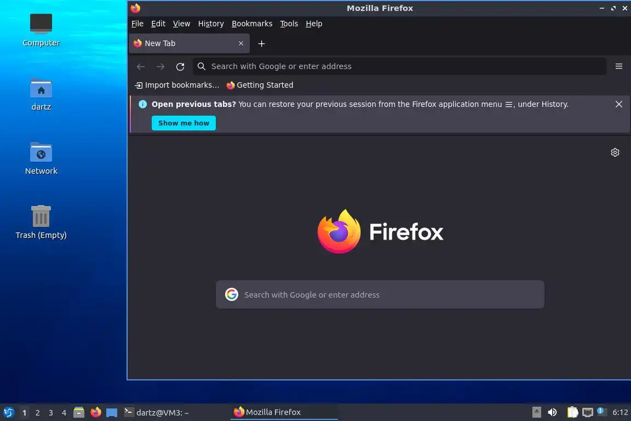Open the taskbar start menu
Viewport: 631px width, 421px height.
click(8, 413)
